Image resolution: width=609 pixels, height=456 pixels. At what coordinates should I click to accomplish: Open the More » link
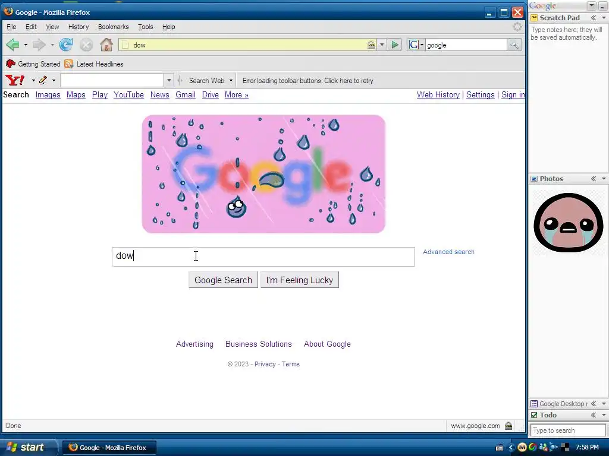(237, 94)
